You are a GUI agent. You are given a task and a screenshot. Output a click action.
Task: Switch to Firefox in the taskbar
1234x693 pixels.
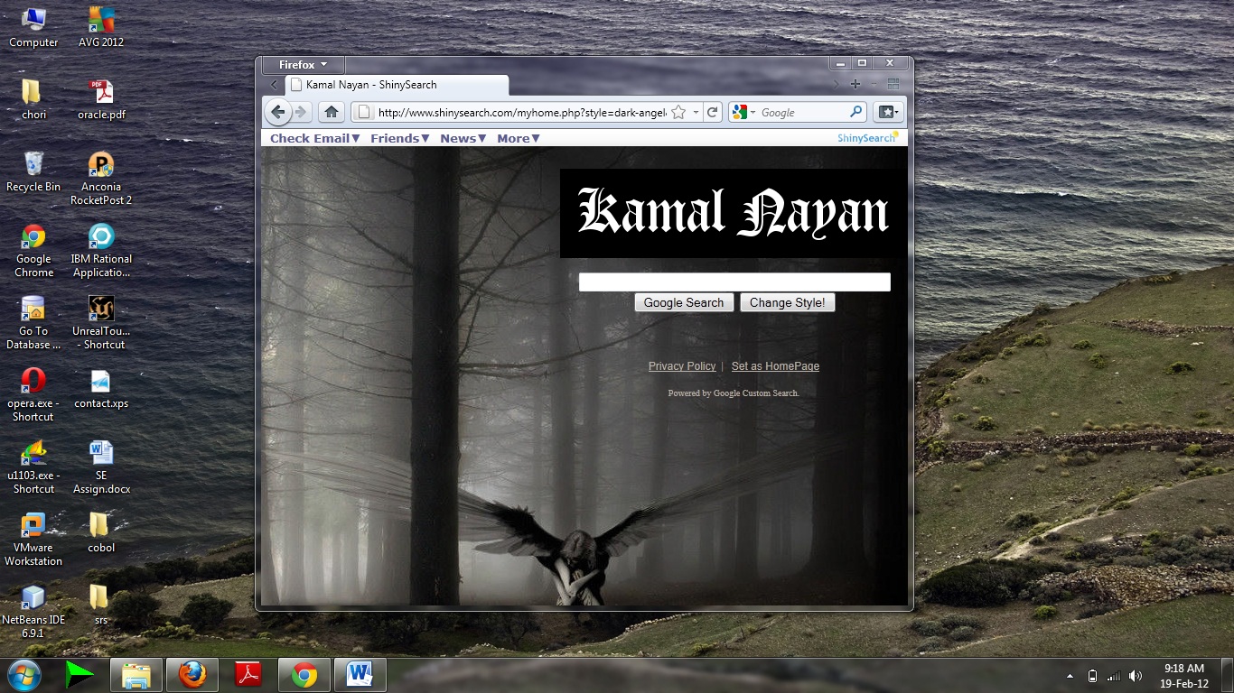click(x=192, y=675)
